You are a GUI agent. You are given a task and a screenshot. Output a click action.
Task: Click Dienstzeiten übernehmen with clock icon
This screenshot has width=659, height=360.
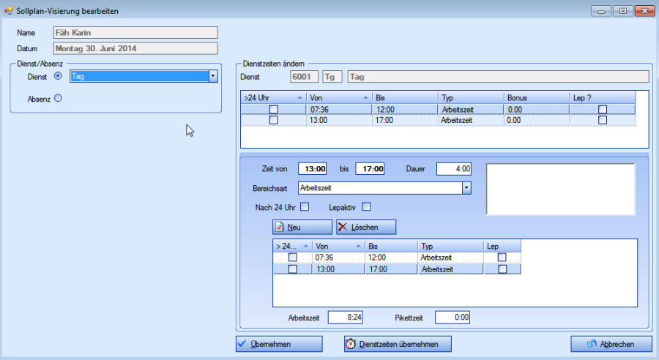pyautogui.click(x=398, y=344)
